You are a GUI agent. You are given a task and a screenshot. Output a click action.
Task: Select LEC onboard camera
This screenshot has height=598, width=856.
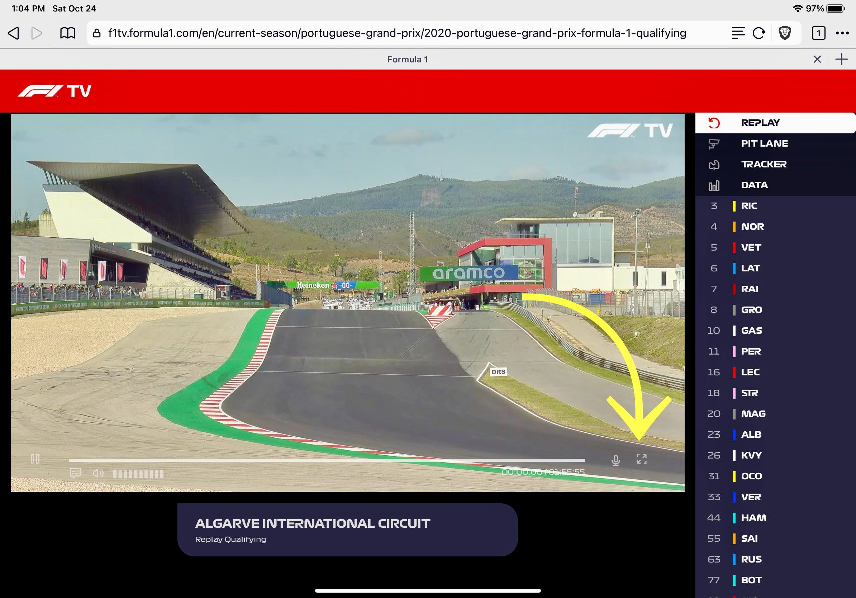click(x=775, y=372)
